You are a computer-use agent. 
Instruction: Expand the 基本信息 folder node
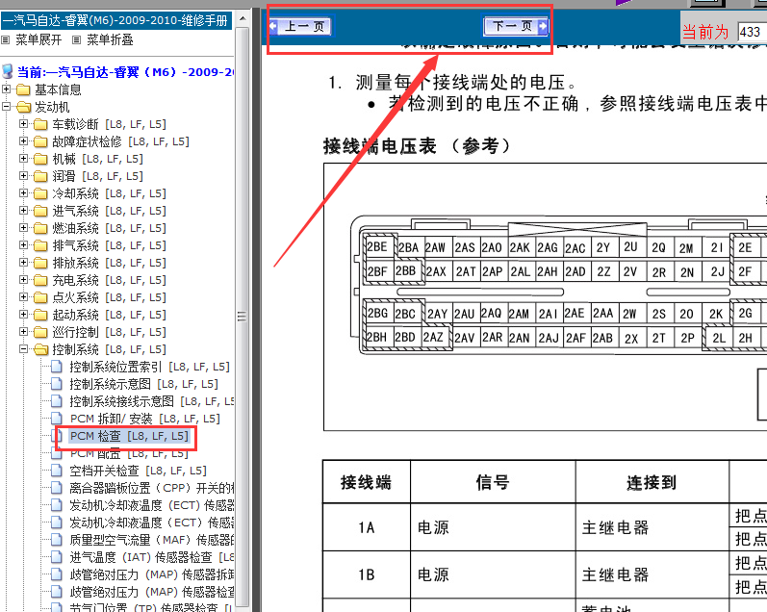coord(6,89)
